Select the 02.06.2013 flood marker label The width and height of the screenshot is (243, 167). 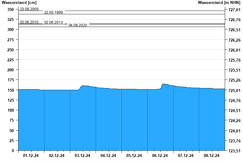pyautogui.click(x=53, y=22)
